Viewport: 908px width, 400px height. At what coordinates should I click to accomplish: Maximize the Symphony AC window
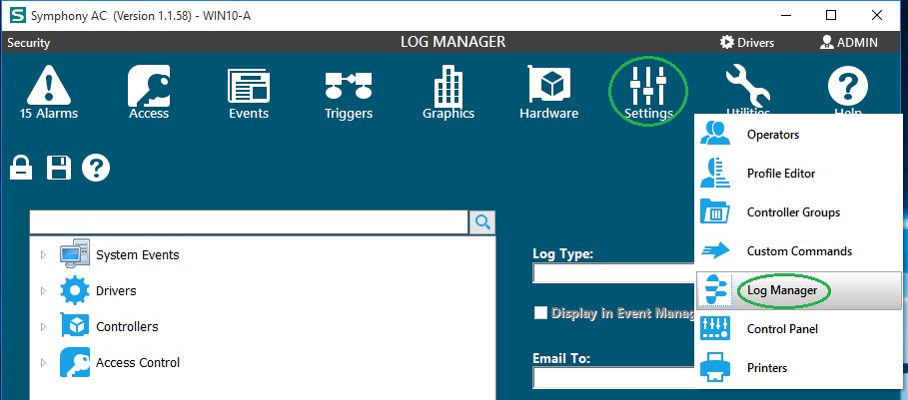[831, 16]
